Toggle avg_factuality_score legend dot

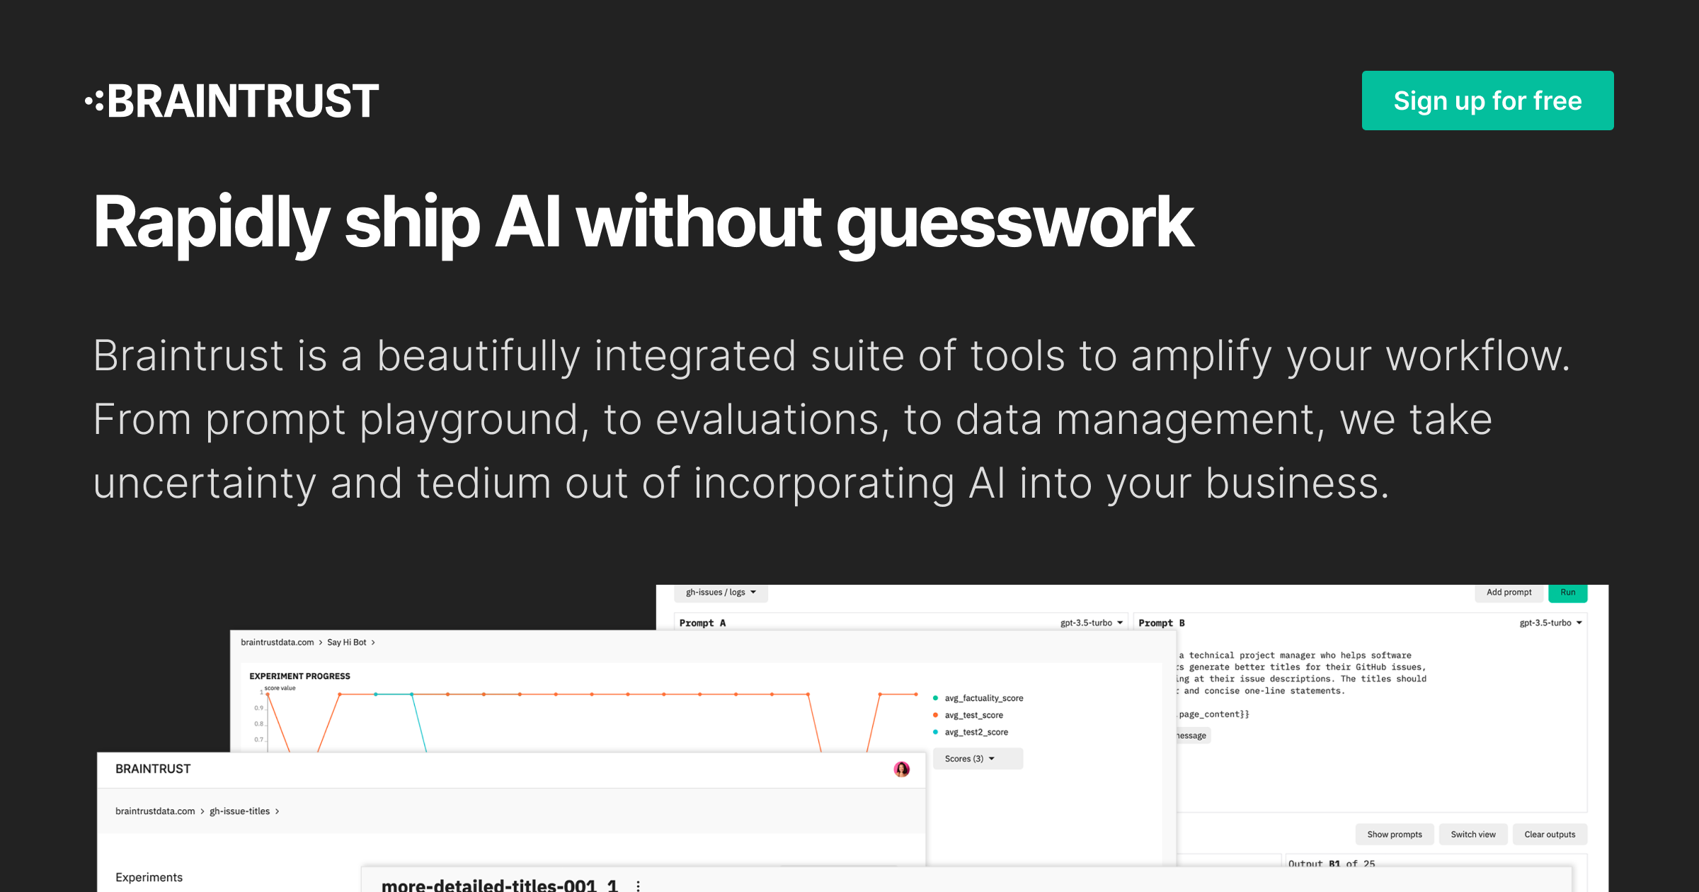[x=935, y=698]
